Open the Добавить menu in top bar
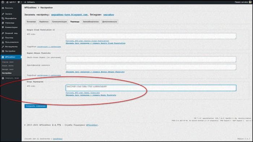This screenshot has height=142, width=253. (x=29, y=2)
